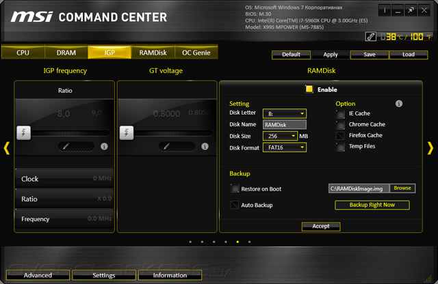Image resolution: width=438 pixels, height=284 pixels.
Task: Switch to the DRAM tab
Action: pos(66,53)
